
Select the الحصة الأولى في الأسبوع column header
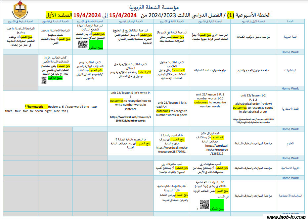pos(253,21)
